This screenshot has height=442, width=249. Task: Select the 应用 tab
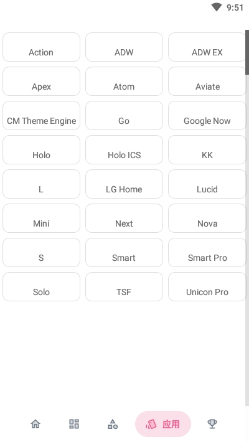[x=163, y=424]
